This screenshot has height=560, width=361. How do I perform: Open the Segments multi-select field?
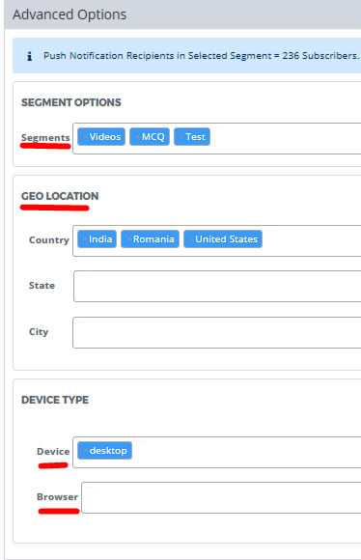click(x=286, y=139)
